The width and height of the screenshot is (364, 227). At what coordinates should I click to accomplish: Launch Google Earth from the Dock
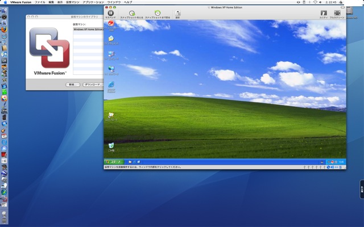(4, 173)
